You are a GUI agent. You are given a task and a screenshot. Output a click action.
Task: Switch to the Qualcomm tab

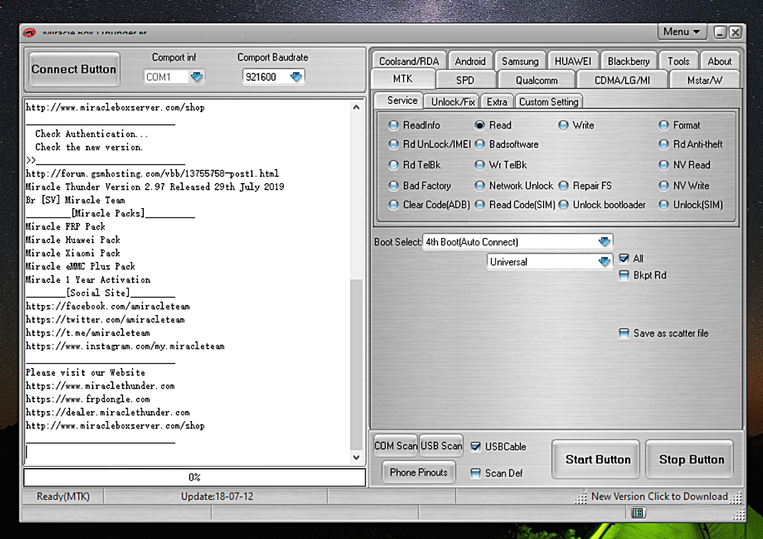[536, 80]
